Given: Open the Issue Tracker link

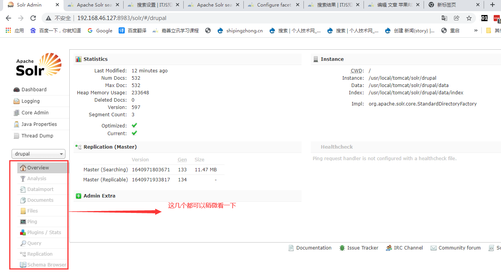Looking at the screenshot, I should point(359,248).
